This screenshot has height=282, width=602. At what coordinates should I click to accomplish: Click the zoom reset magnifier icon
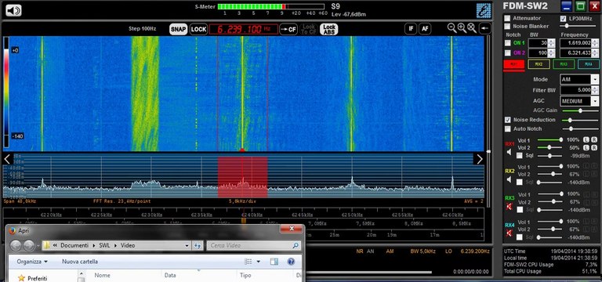[472, 27]
